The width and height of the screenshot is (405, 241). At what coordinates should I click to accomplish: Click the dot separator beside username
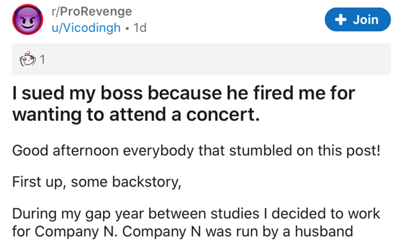click(127, 28)
